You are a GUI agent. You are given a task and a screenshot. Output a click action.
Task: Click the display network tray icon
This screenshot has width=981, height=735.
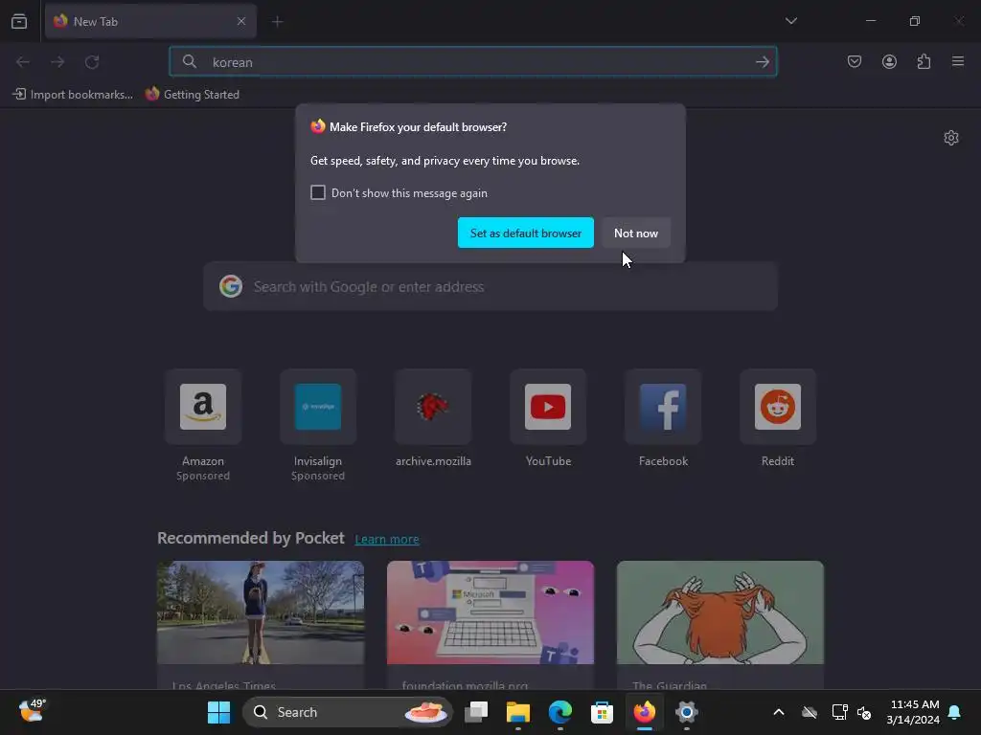click(x=839, y=712)
